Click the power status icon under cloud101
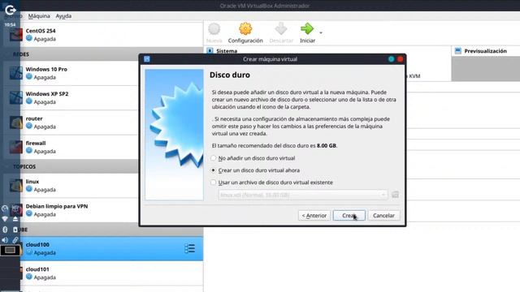520x292 pixels. tap(29, 277)
